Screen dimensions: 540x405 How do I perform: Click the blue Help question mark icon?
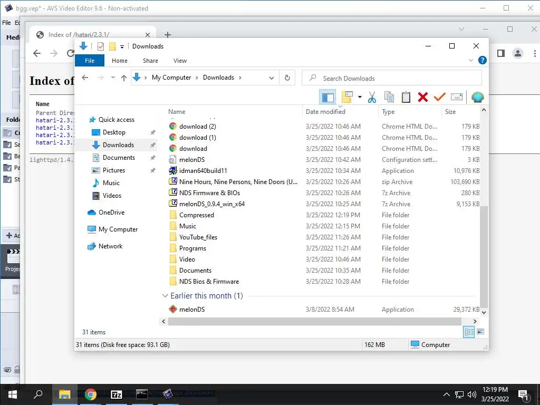pyautogui.click(x=483, y=60)
